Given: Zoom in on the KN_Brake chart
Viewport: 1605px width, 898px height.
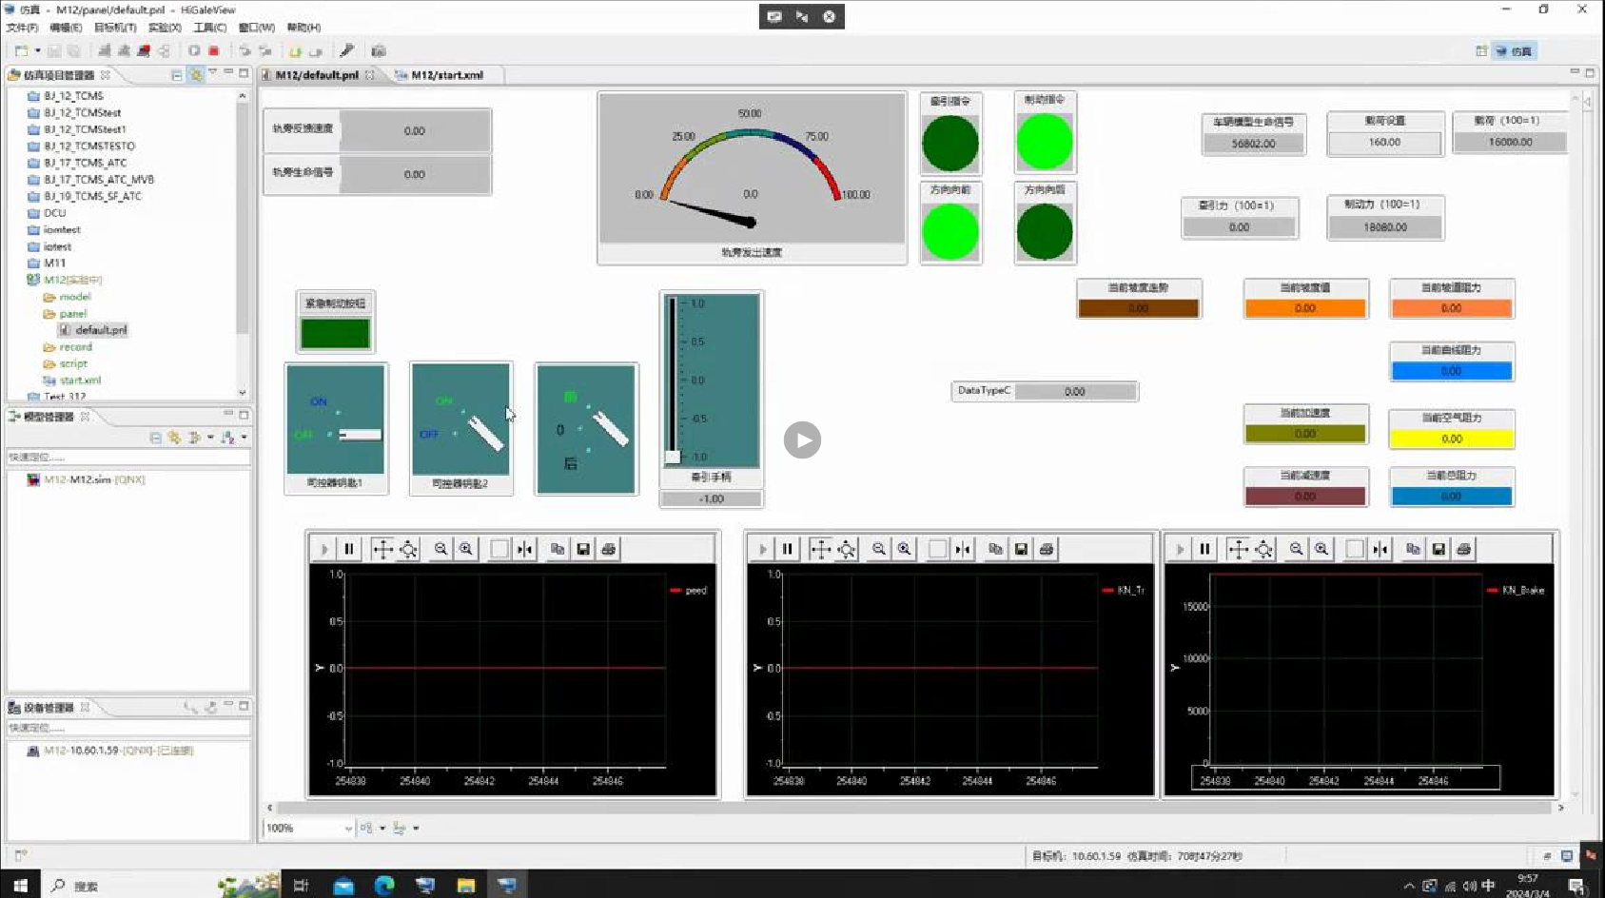Looking at the screenshot, I should coord(1321,549).
